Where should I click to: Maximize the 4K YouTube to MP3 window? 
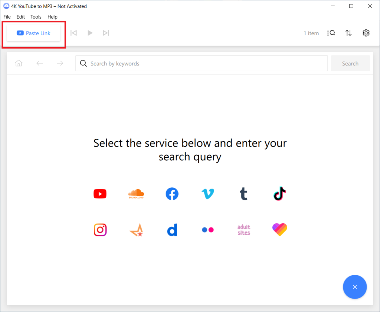click(351, 6)
